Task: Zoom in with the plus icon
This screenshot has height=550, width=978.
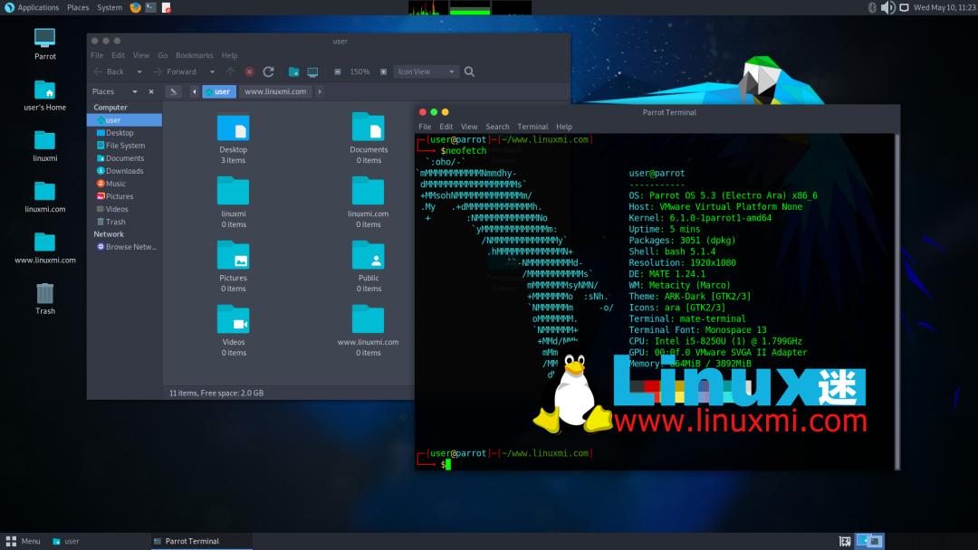Action: (383, 71)
